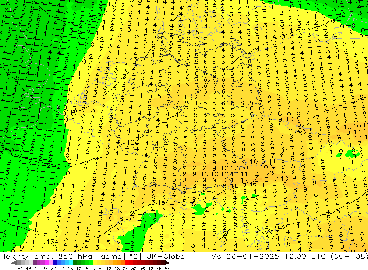This screenshot has height=270, width=368.
Task: Click the '(00+108)' forecast hour label
Action: tap(349, 256)
